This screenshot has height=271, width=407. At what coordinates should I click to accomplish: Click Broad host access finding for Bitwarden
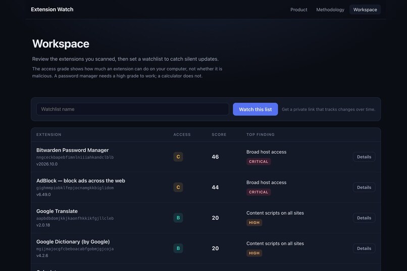266,152
